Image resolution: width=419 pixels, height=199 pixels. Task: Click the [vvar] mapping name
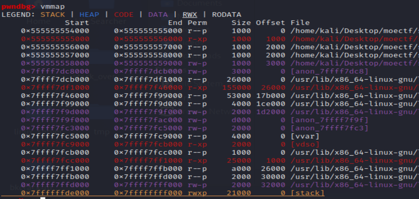tap(305, 136)
